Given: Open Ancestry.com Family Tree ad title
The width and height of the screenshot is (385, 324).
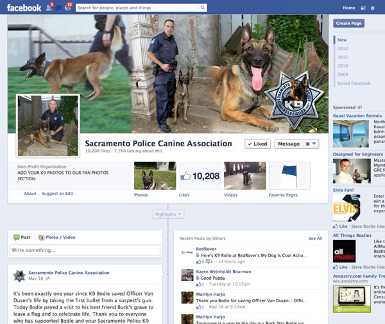Looking at the screenshot, I should pyautogui.click(x=359, y=276).
